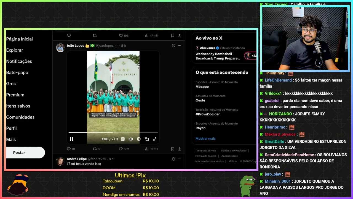Open Grok in the sidebar
The image size is (353, 199).
(x=11, y=84)
